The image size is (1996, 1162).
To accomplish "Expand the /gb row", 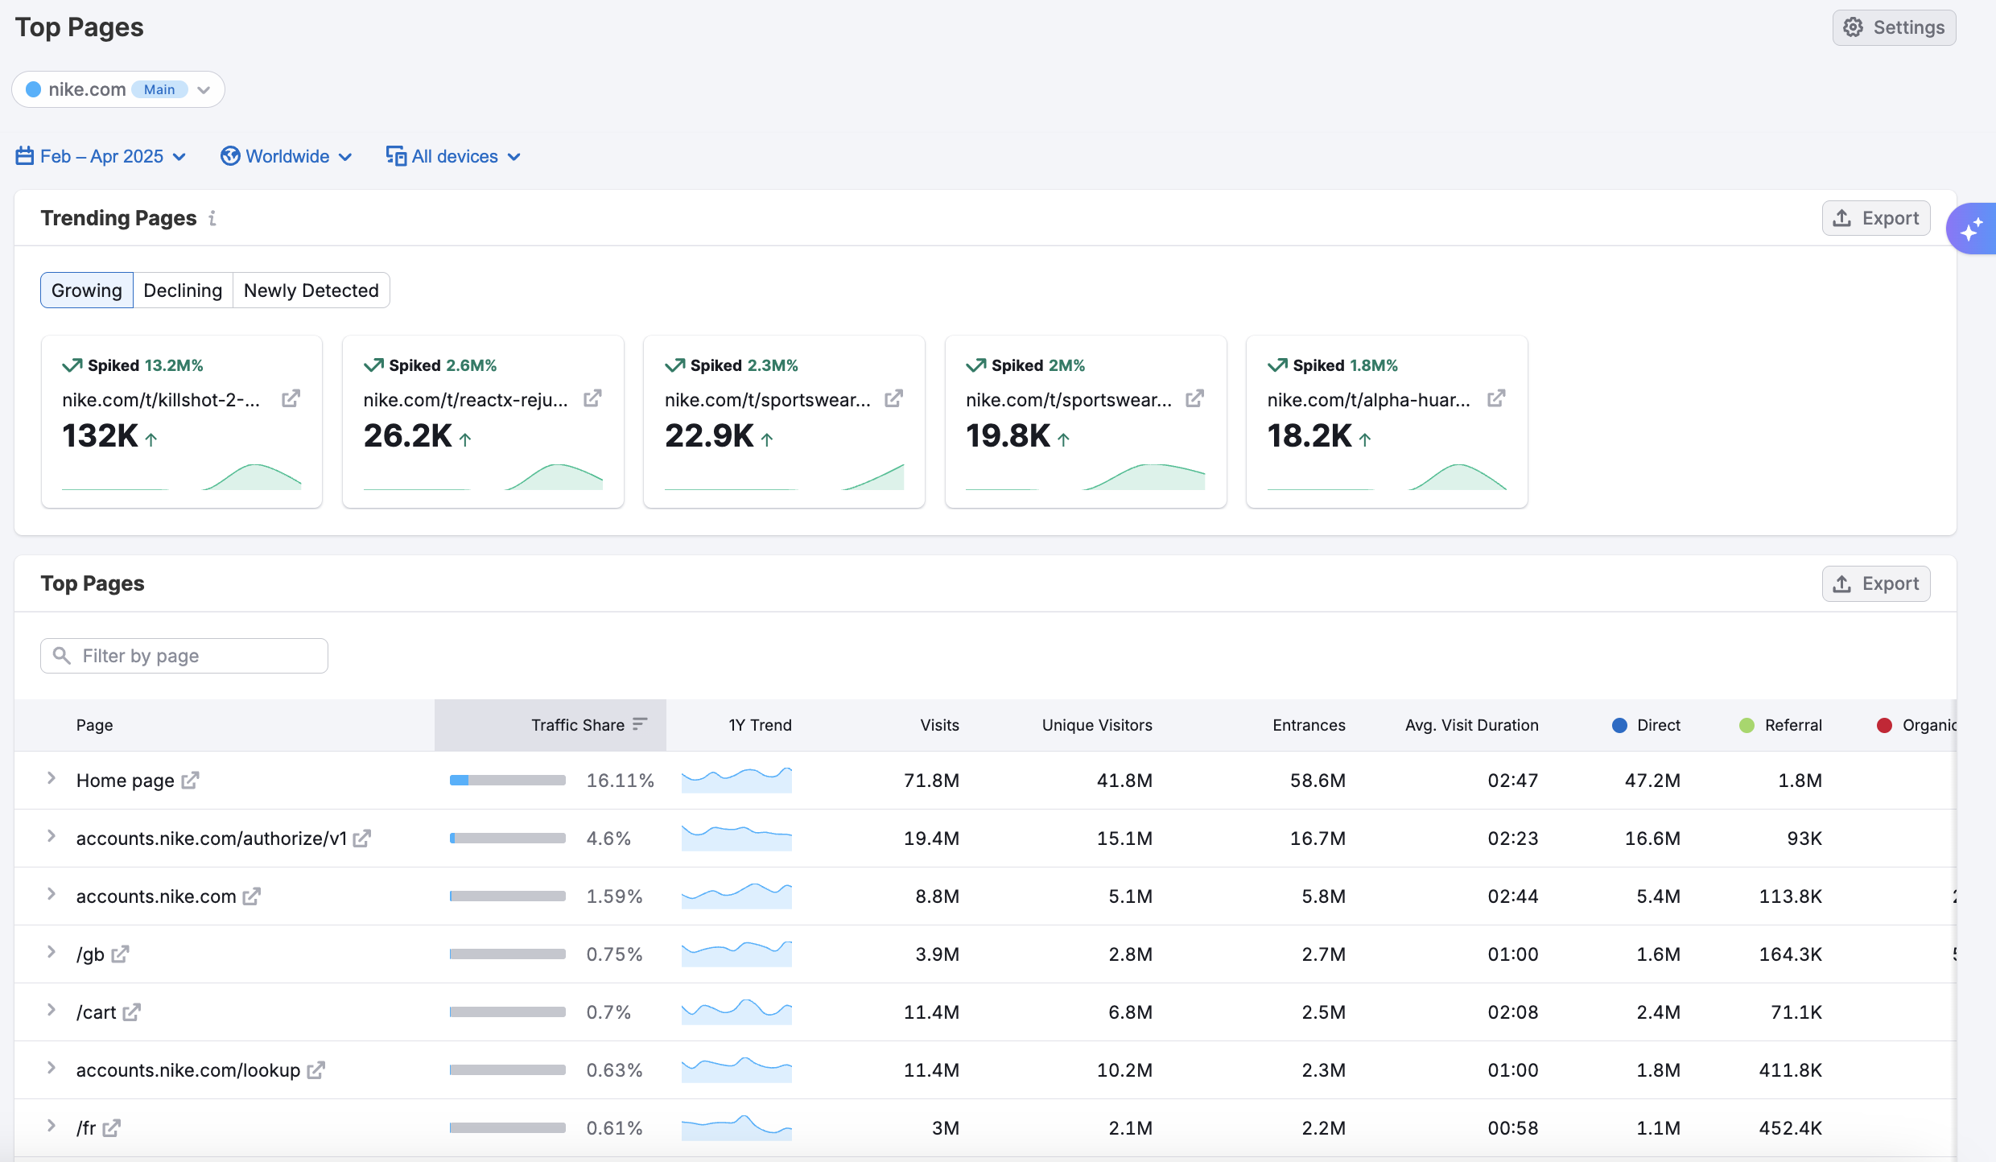I will click(x=51, y=952).
